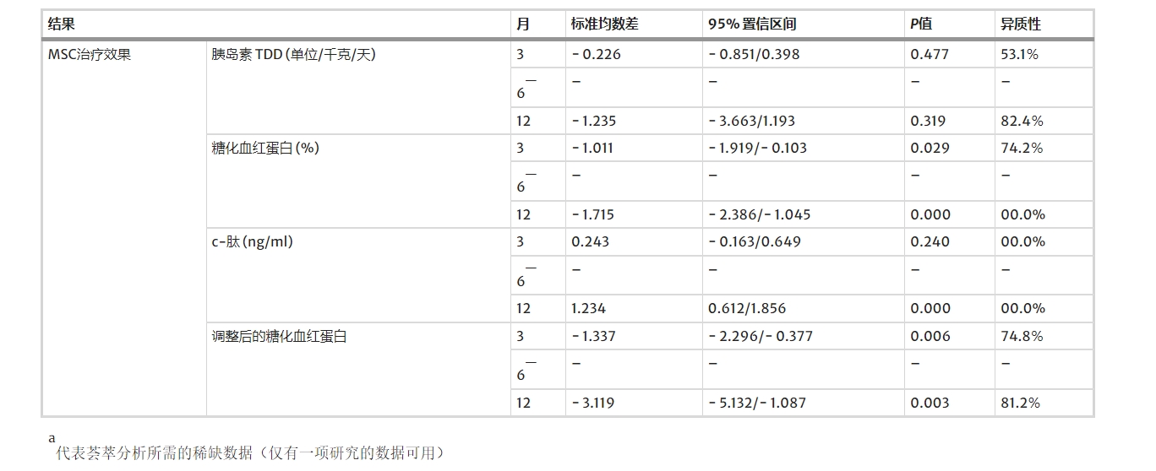Click the 1.234 mean difference value

[588, 309]
